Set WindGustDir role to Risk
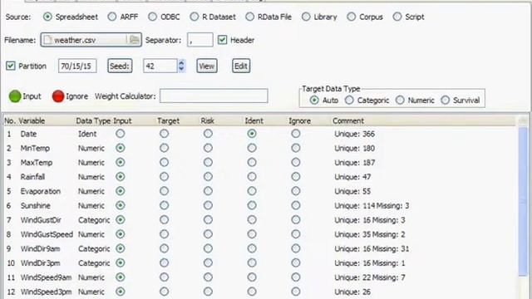This screenshot has width=532, height=299. [x=208, y=219]
